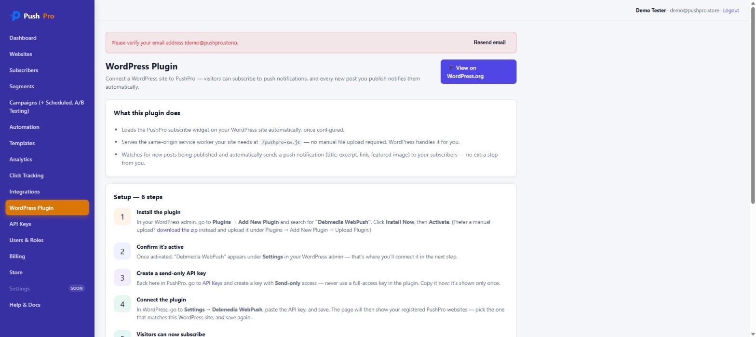
Task: Click the 'Connect the plugin' step title
Action: 161,300
